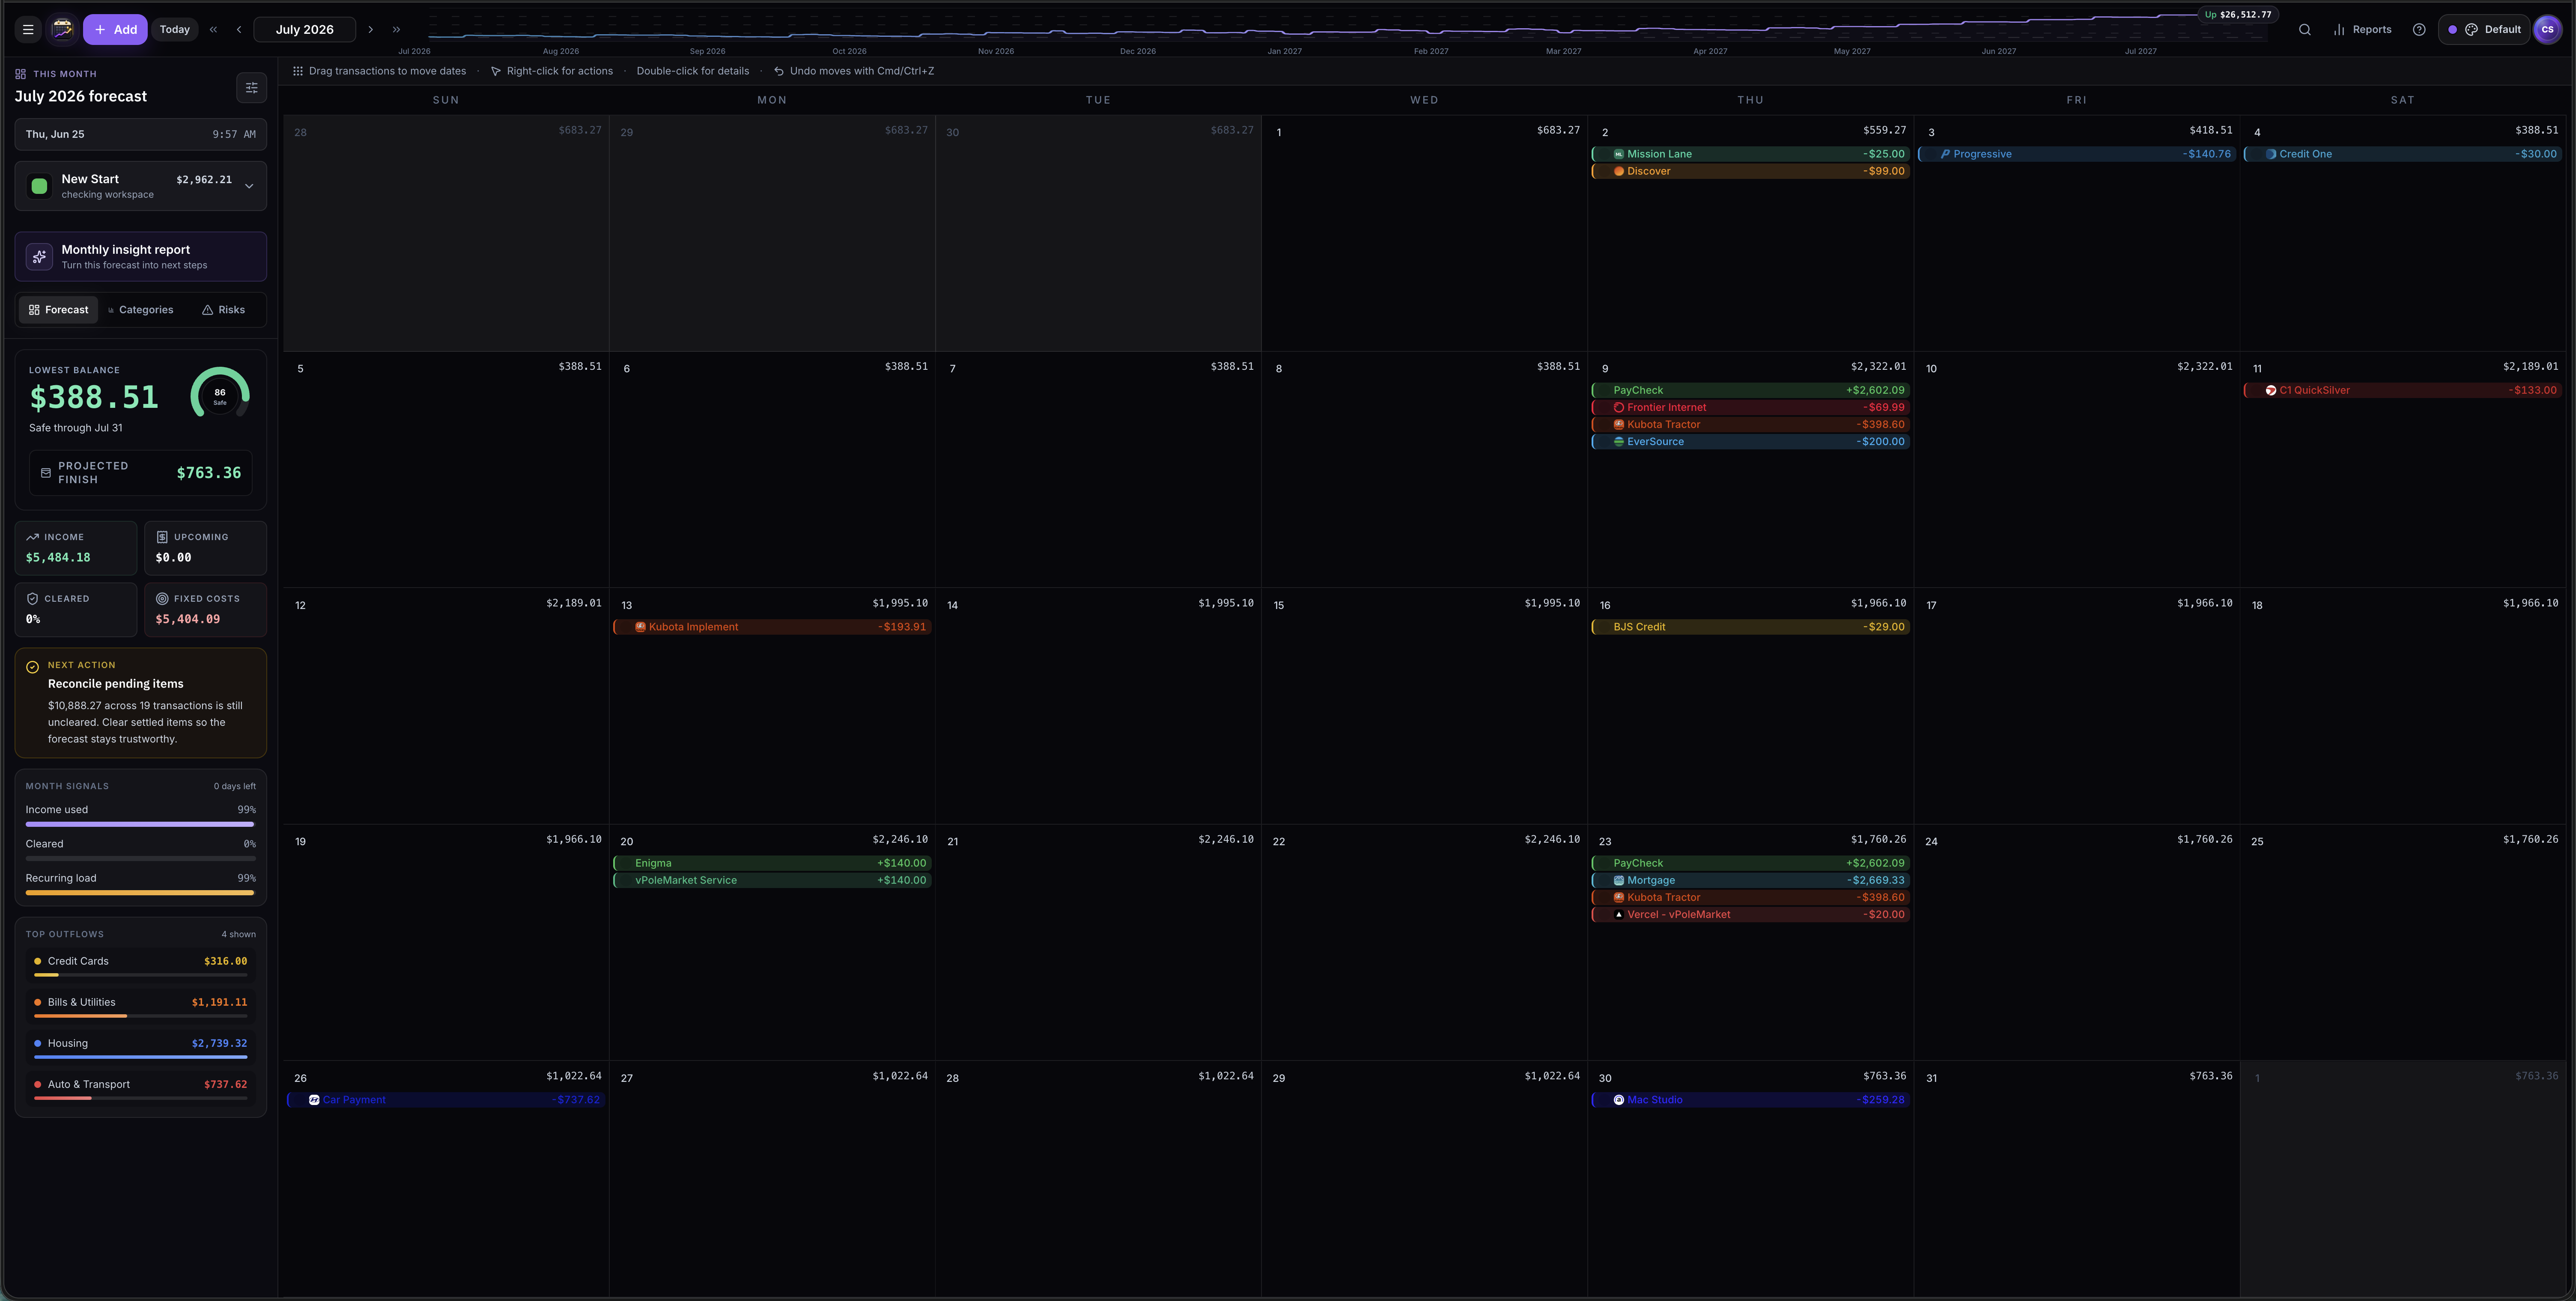Click the Add button
The image size is (2576, 1301).
pyautogui.click(x=115, y=30)
